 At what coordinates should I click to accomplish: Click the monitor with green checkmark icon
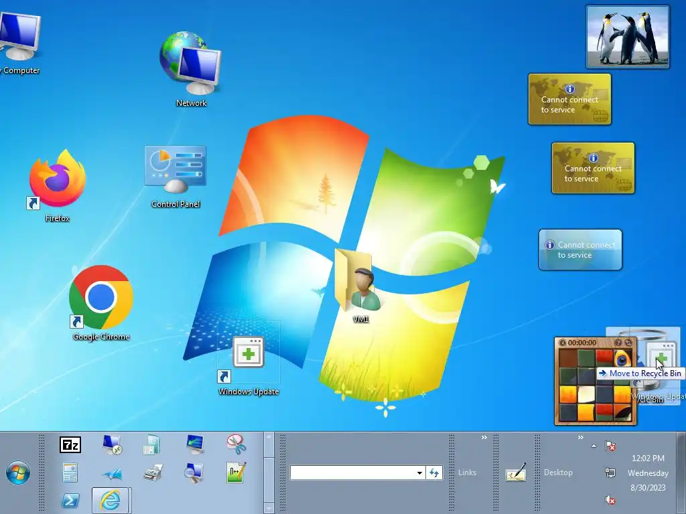(194, 445)
